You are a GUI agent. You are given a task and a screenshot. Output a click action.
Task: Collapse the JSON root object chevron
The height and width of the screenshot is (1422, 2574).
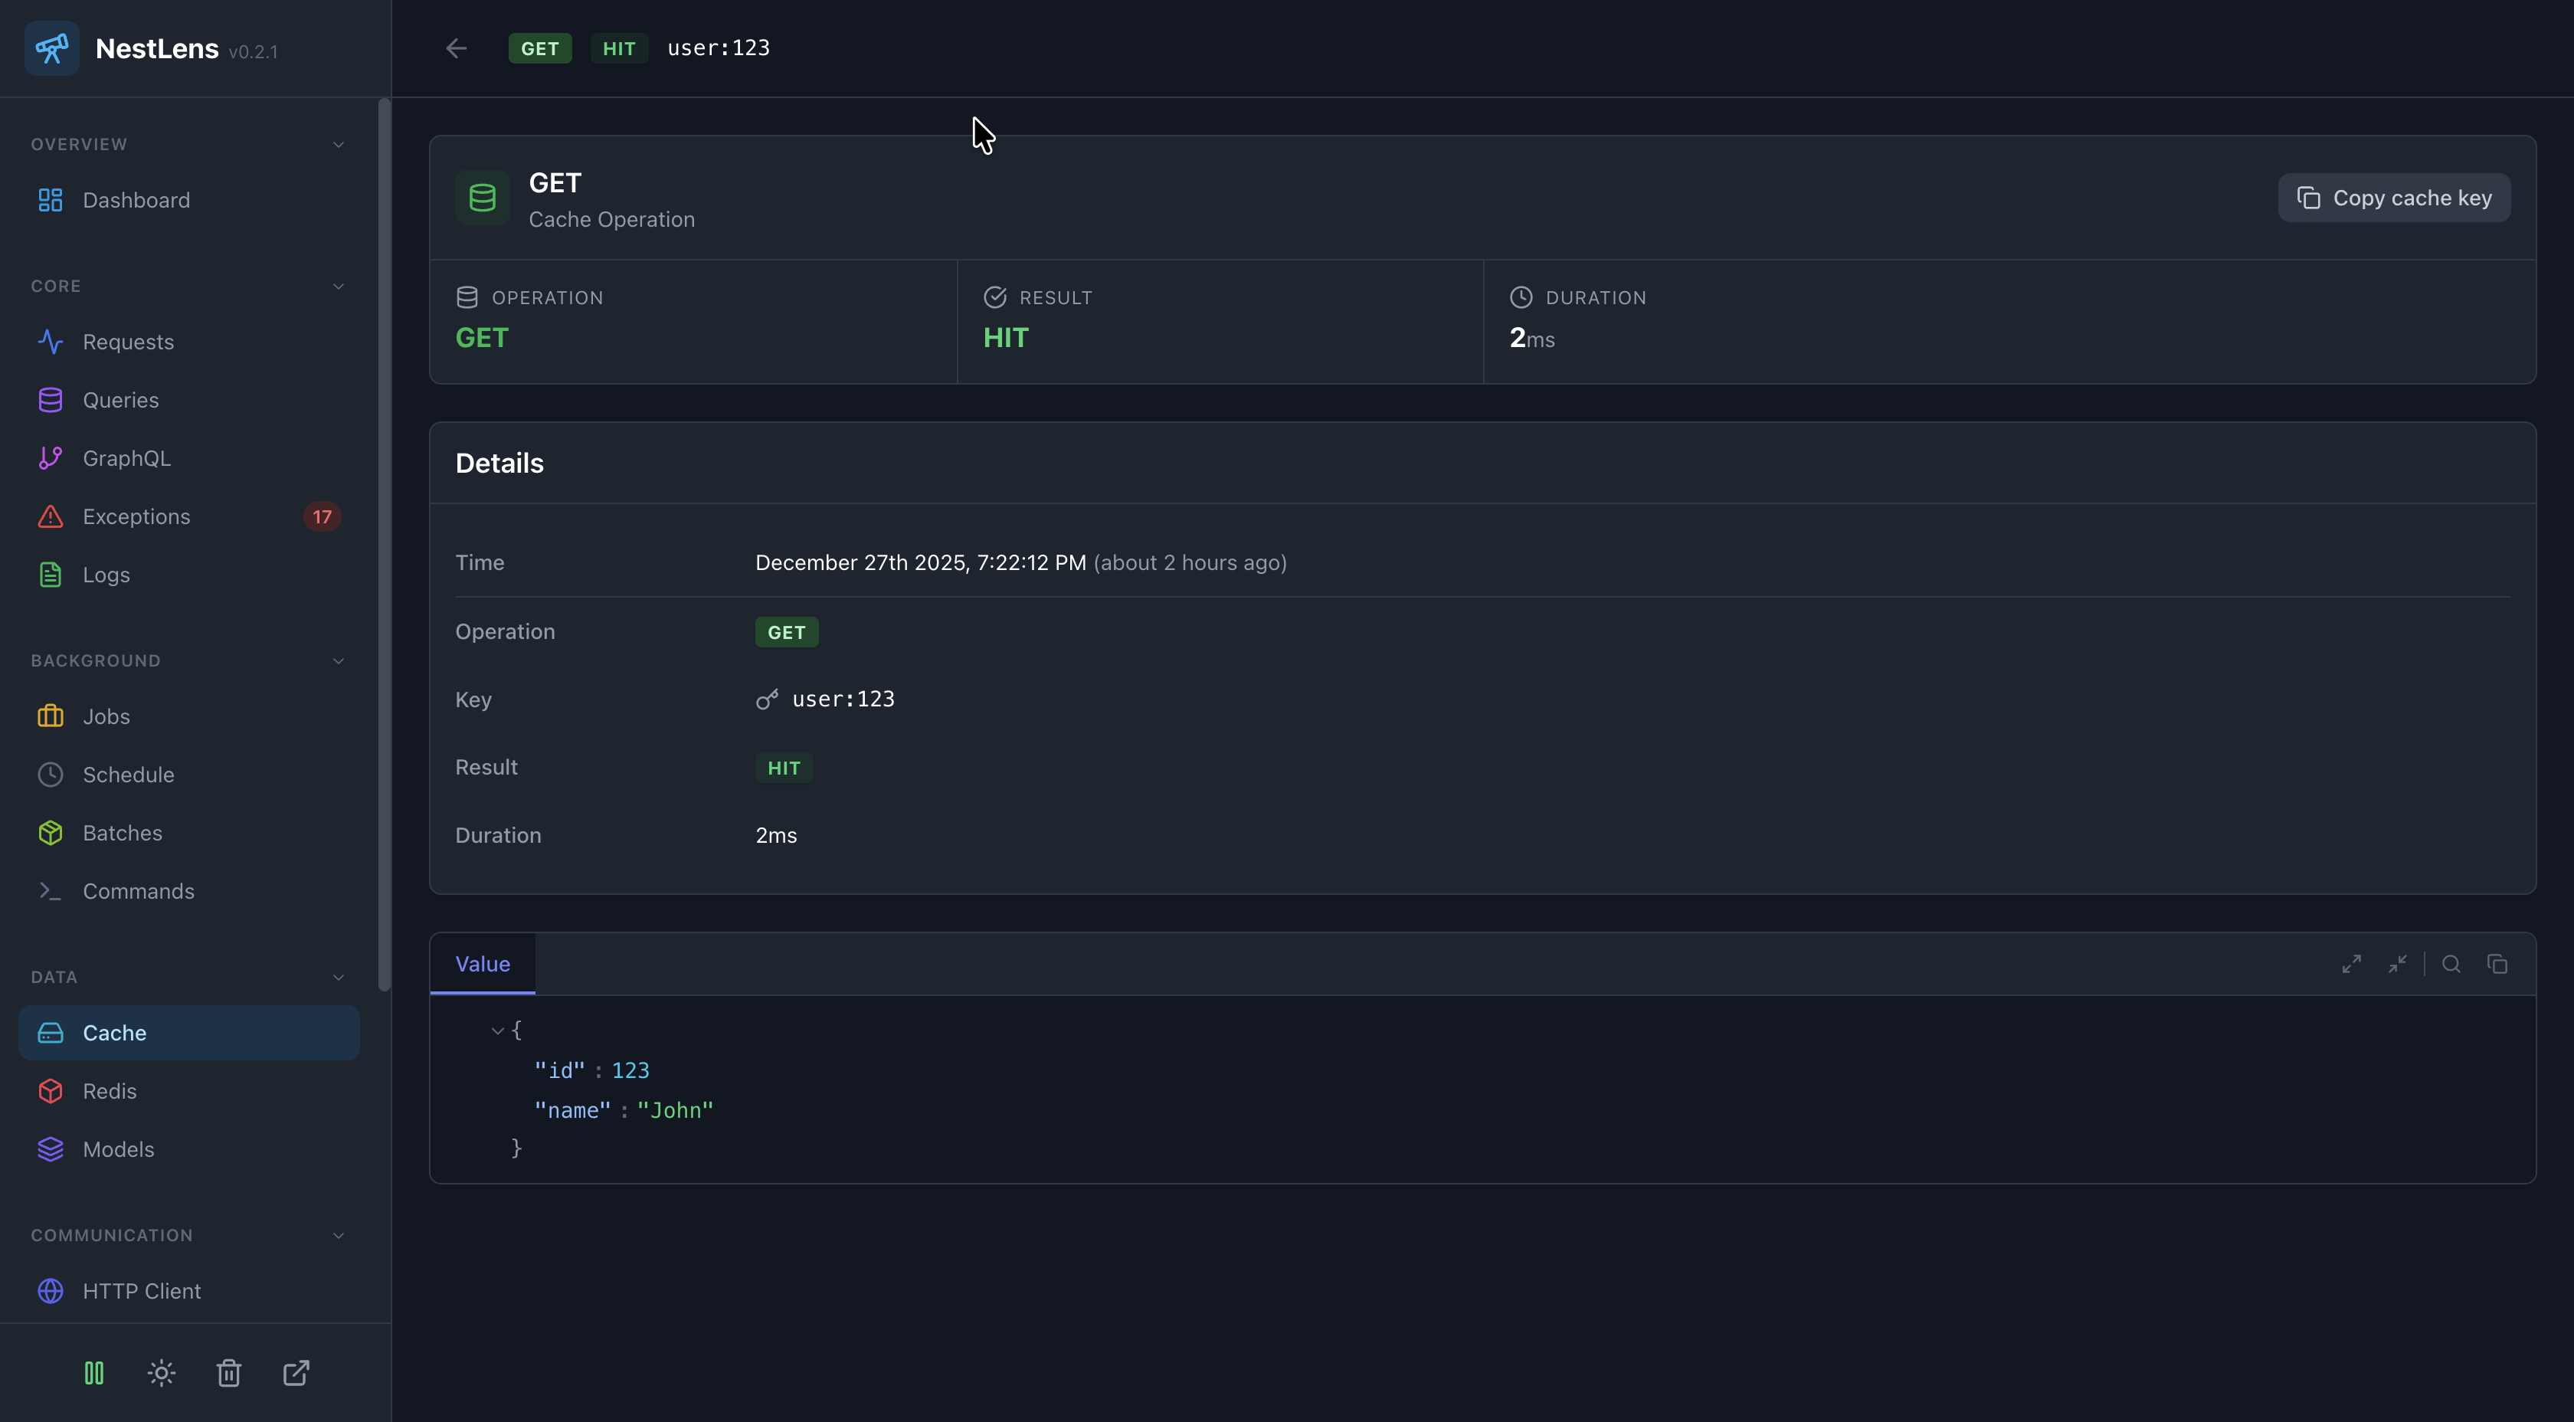point(498,1030)
